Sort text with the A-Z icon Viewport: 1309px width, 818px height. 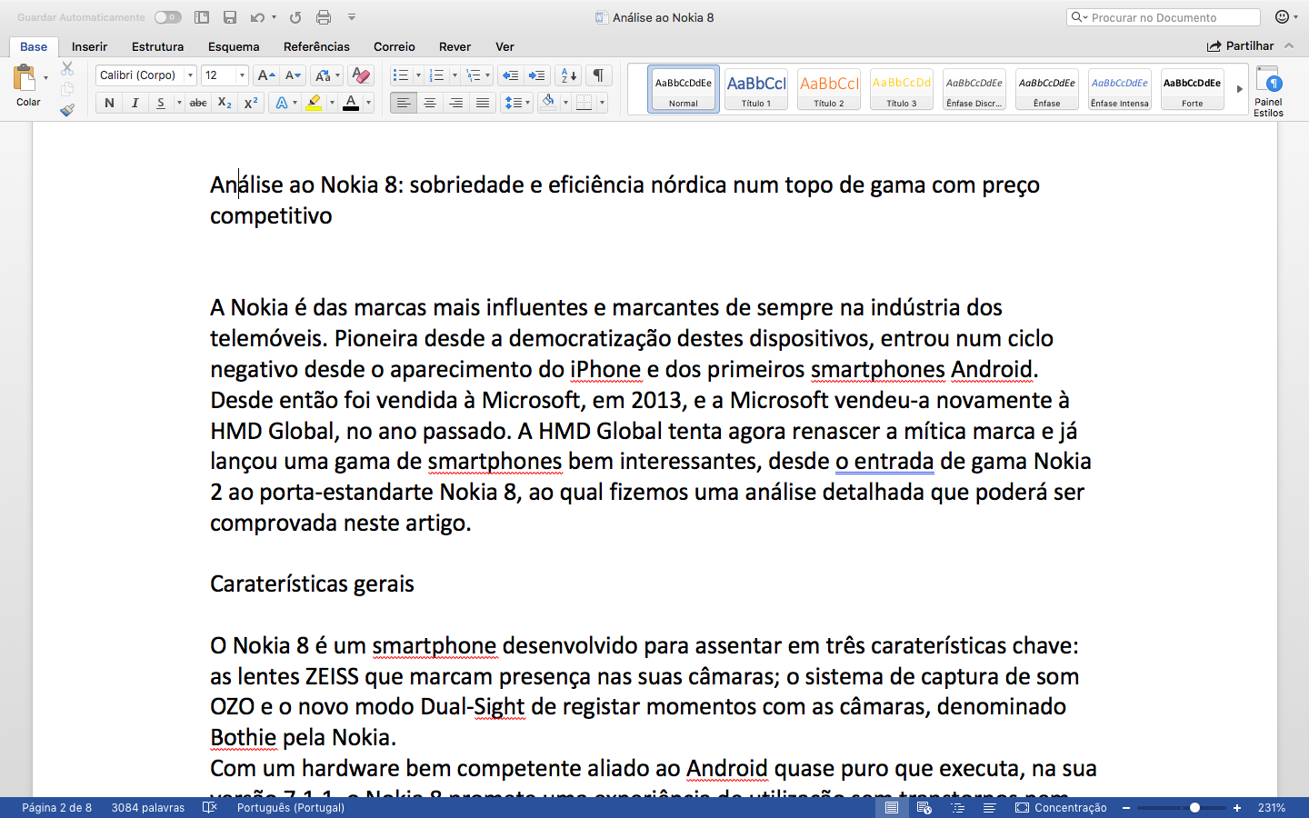coord(568,75)
